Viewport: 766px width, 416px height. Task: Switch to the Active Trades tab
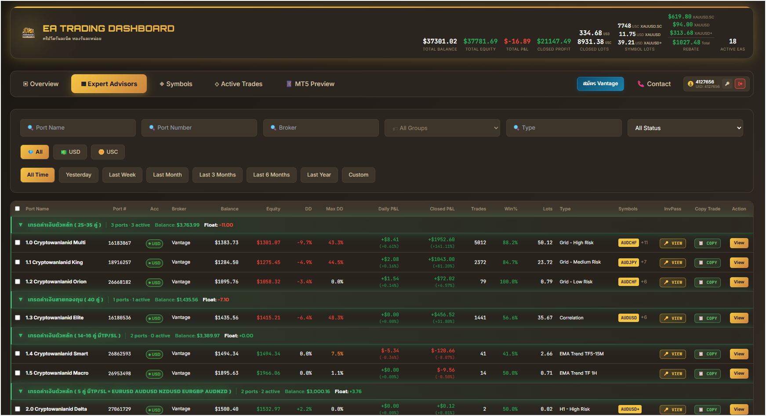(x=238, y=84)
